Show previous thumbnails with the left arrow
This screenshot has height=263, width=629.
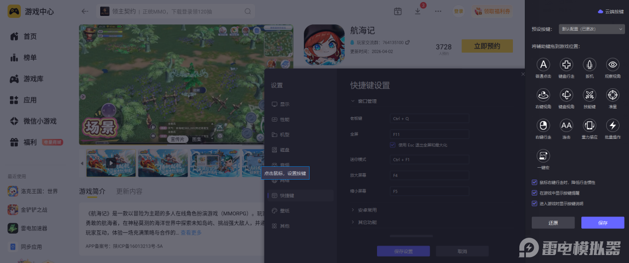[x=82, y=163]
